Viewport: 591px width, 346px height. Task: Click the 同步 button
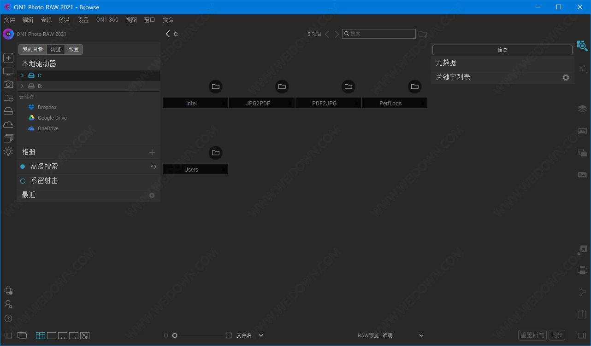click(x=557, y=335)
